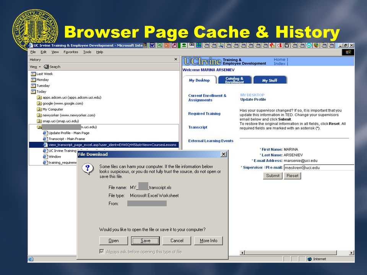The height and width of the screenshot is (275, 367).
Task: Select the view_transcript_page_excel.asp history entry
Action: click(104, 145)
